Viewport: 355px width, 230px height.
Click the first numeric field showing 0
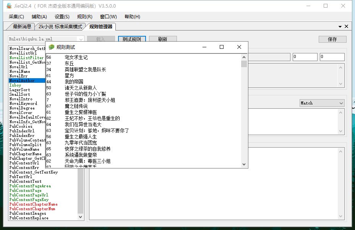coord(305,57)
